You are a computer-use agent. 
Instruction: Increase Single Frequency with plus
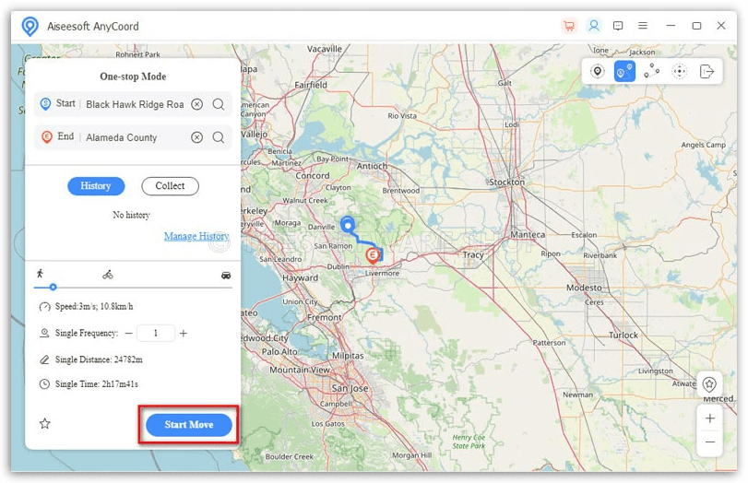[184, 334]
